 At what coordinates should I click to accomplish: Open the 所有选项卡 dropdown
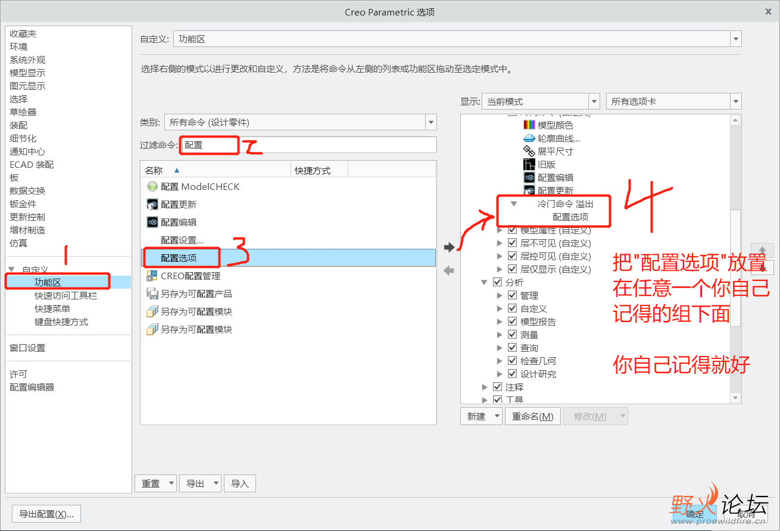[x=736, y=101]
